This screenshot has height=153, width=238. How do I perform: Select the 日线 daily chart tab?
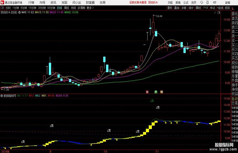pos(59,8)
